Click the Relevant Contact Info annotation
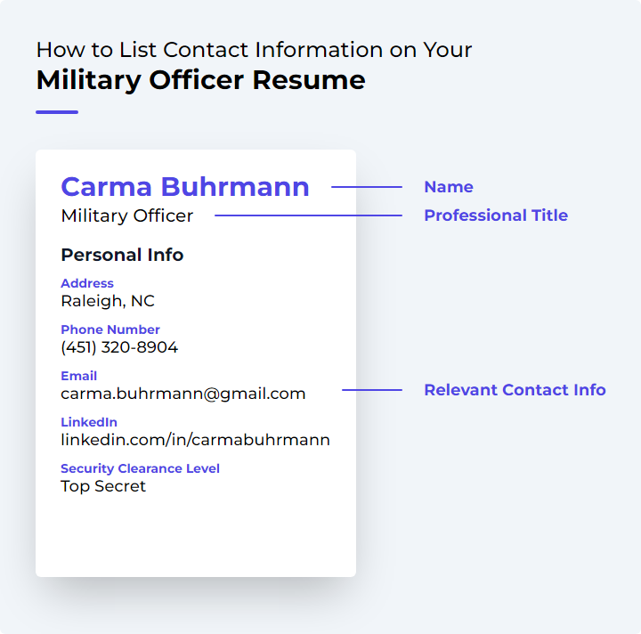The image size is (641, 634). (x=515, y=389)
